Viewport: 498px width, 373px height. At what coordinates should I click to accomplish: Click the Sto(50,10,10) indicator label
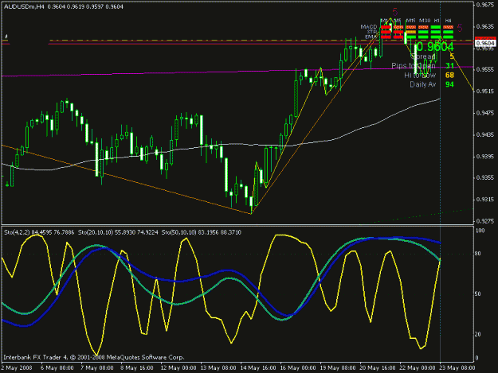click(178, 232)
